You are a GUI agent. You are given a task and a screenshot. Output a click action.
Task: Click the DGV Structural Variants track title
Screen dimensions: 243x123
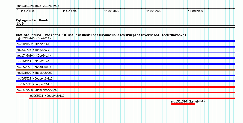101,35
